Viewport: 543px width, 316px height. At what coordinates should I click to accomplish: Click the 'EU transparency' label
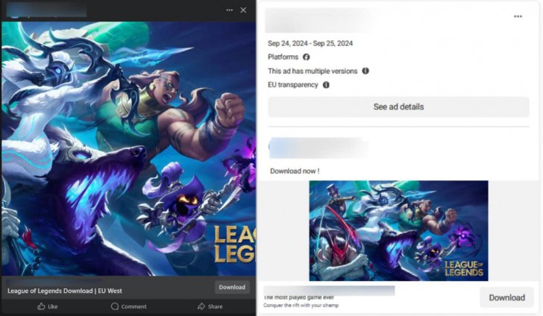(x=292, y=85)
